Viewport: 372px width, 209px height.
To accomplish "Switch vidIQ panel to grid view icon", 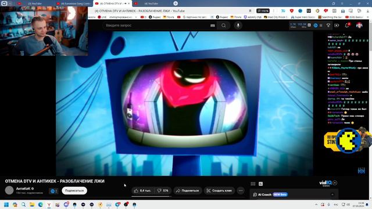I will (253, 183).
